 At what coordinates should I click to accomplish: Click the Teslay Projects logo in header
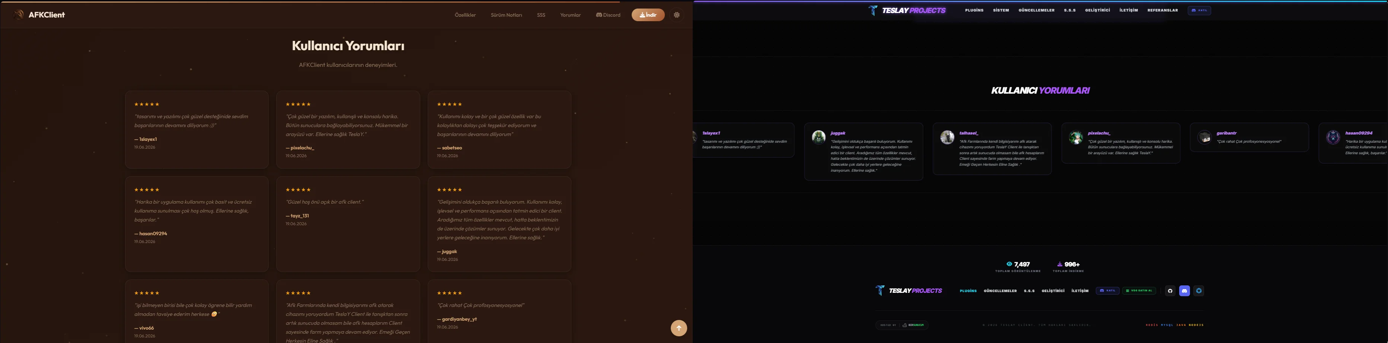pos(907,10)
